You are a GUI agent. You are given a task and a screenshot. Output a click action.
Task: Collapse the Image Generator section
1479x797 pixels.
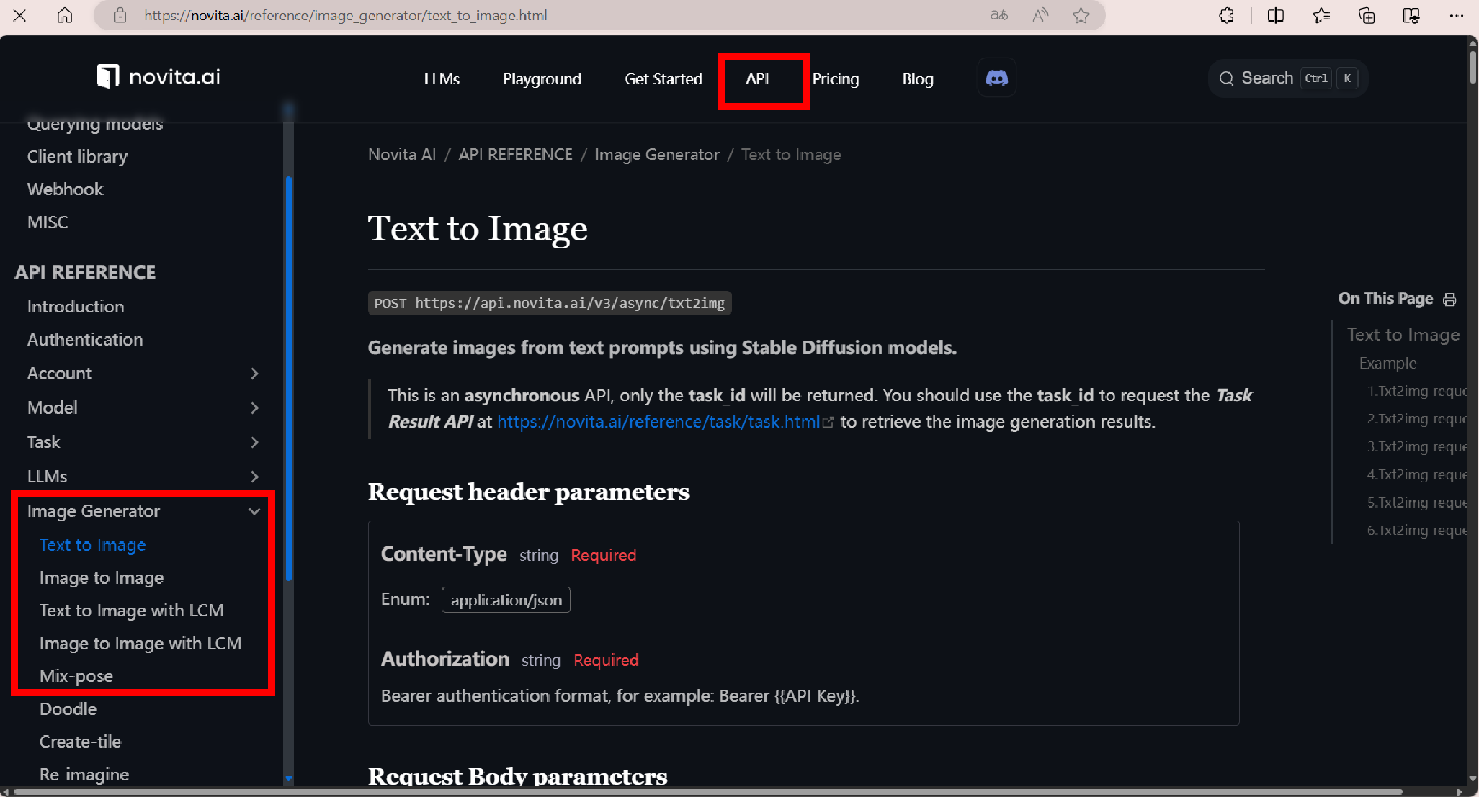[254, 511]
